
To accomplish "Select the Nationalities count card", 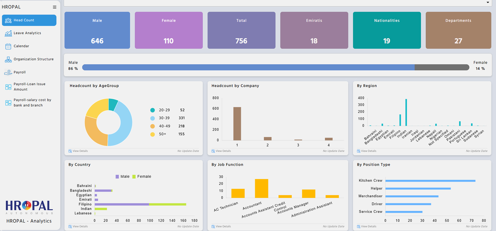I will pos(387,30).
